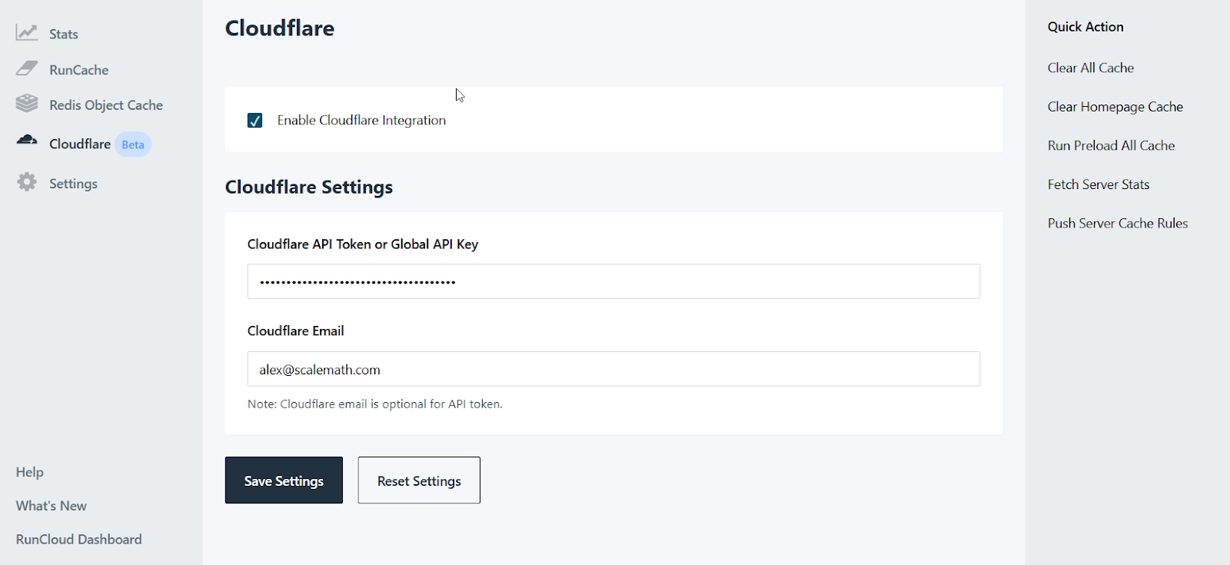Open Redis Object Cache page
Viewport: 1230px width, 565px height.
pos(105,105)
